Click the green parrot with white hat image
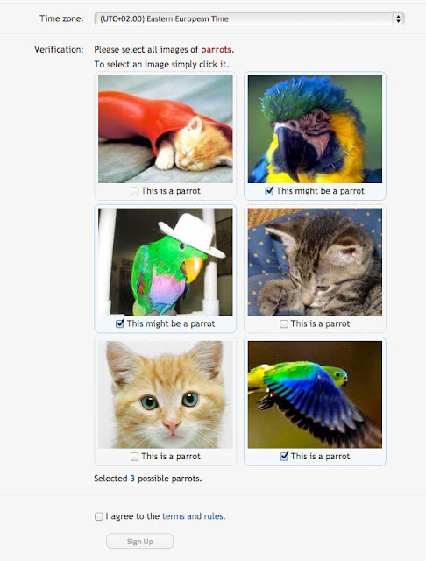Screen dimensions: 426x561 click(x=166, y=262)
